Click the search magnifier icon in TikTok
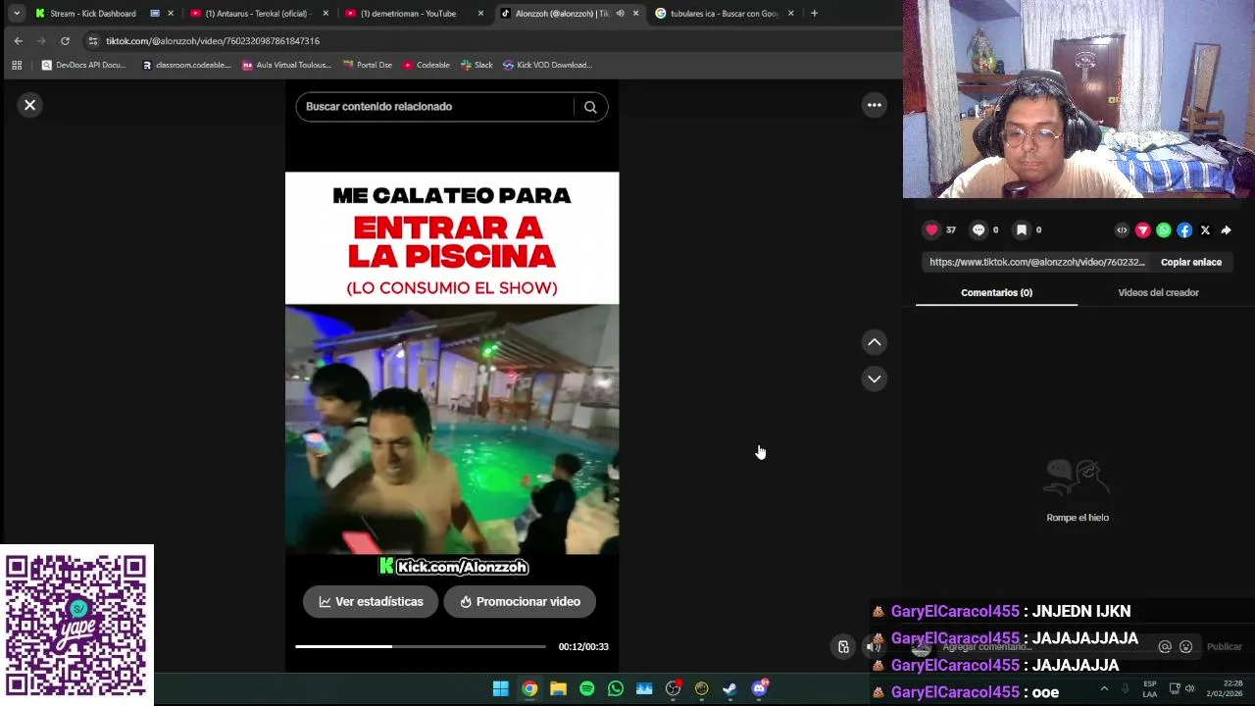 [x=590, y=107]
